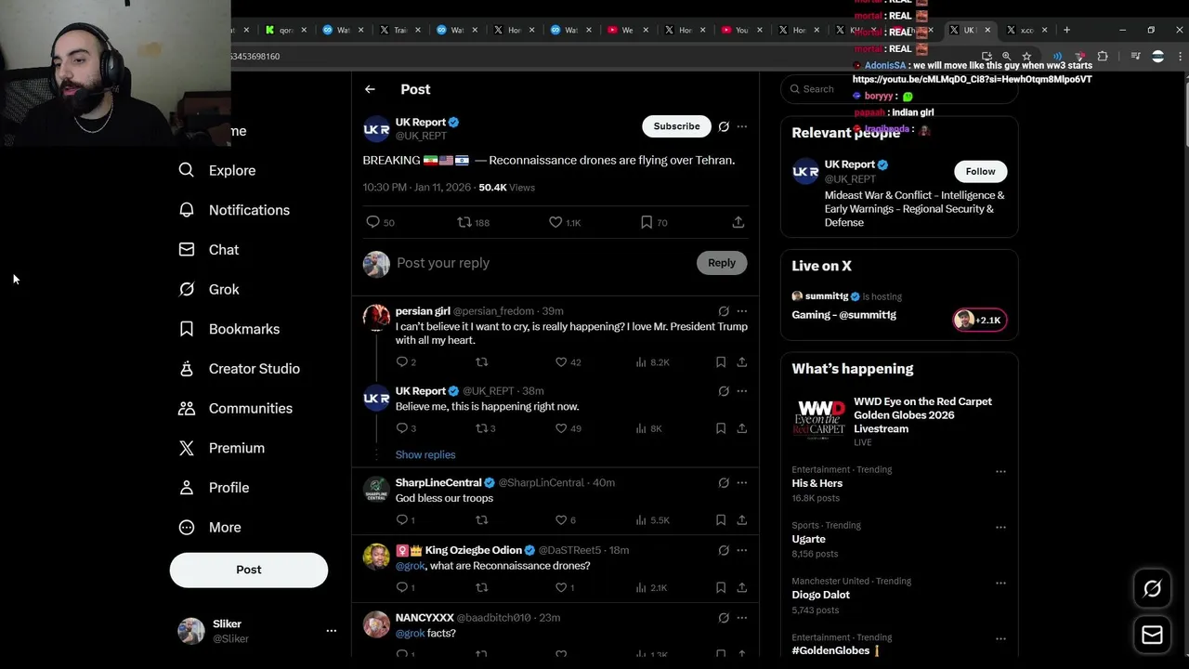Open UK Report profile name on main post
1189x669 pixels.
coord(421,123)
